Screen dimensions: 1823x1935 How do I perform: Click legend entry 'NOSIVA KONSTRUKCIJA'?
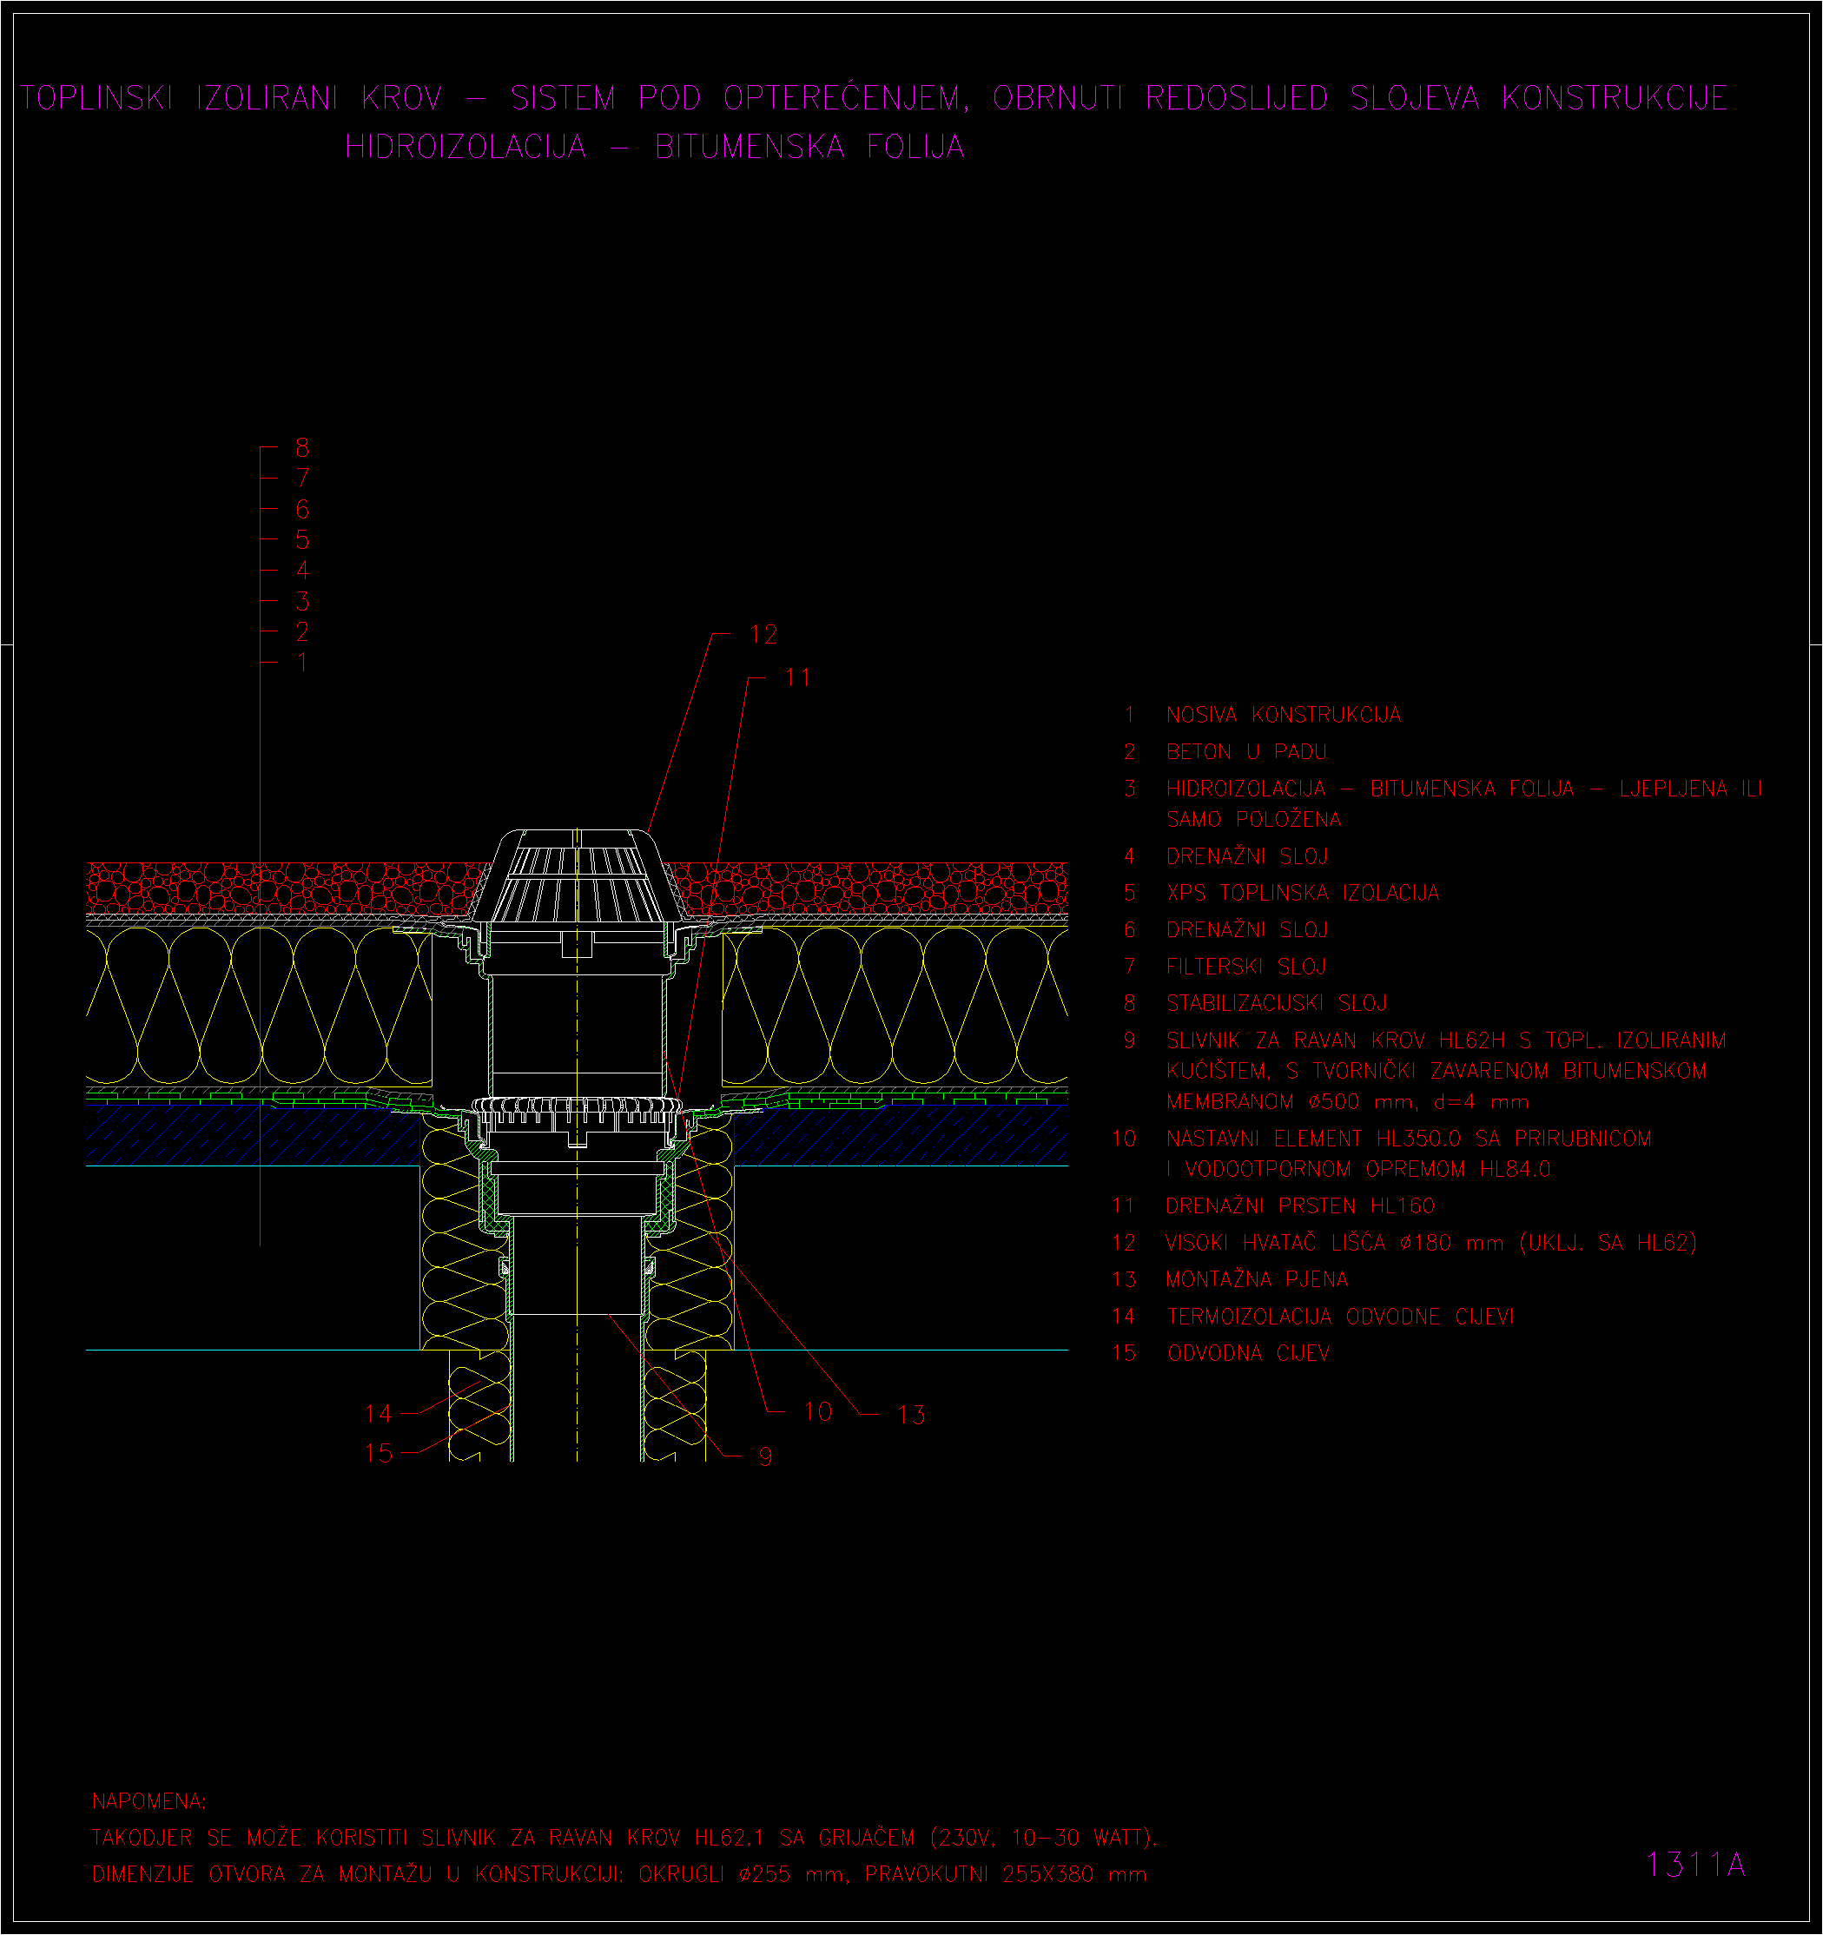point(1283,716)
